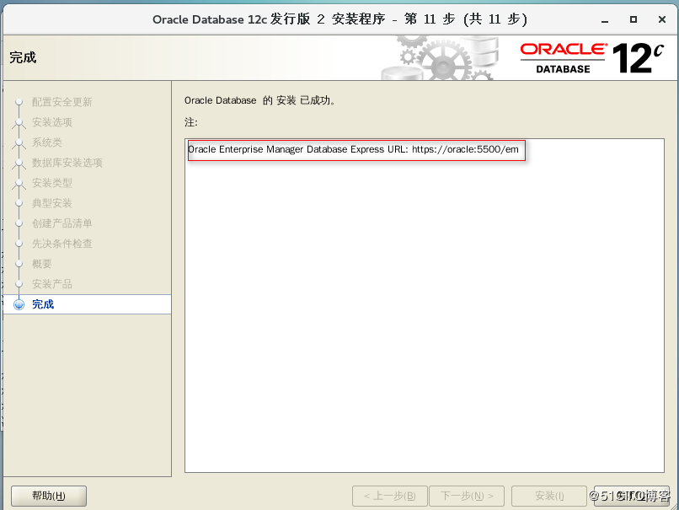Click the installer window title bar text

(x=339, y=19)
